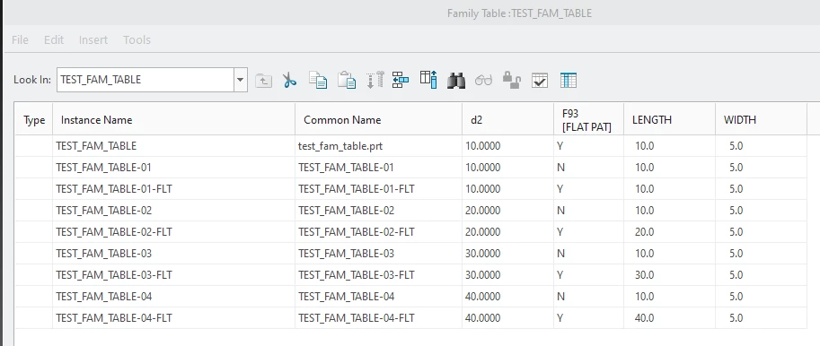Click the d2 column header
Viewport: 820px width, 346px height.
click(x=507, y=120)
